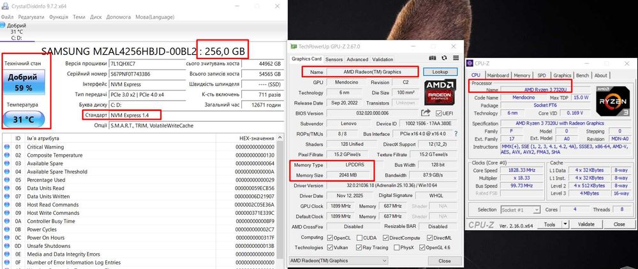638x269 pixels.
Task: Toggle the Vulkan checkbox
Action: 330,247
